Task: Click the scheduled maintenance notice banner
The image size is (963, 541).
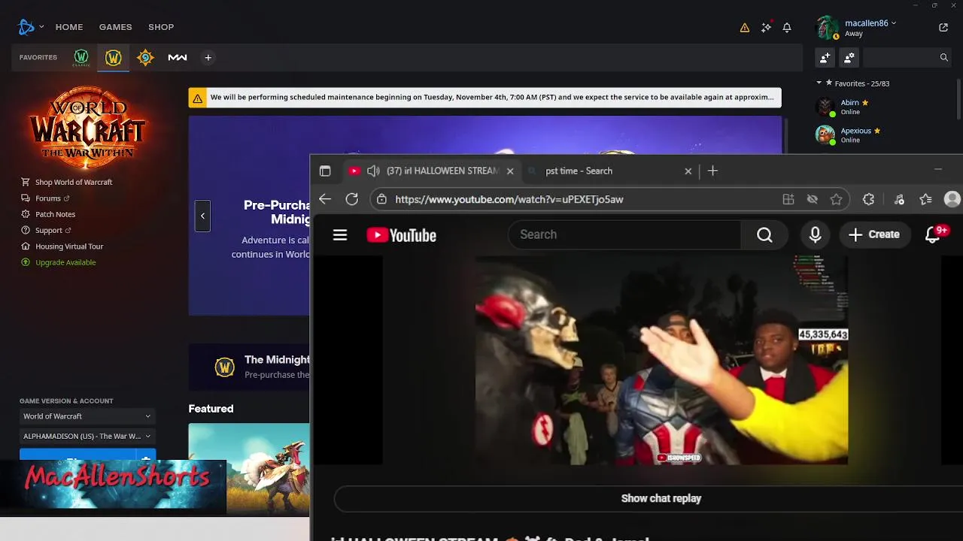Action: [485, 98]
